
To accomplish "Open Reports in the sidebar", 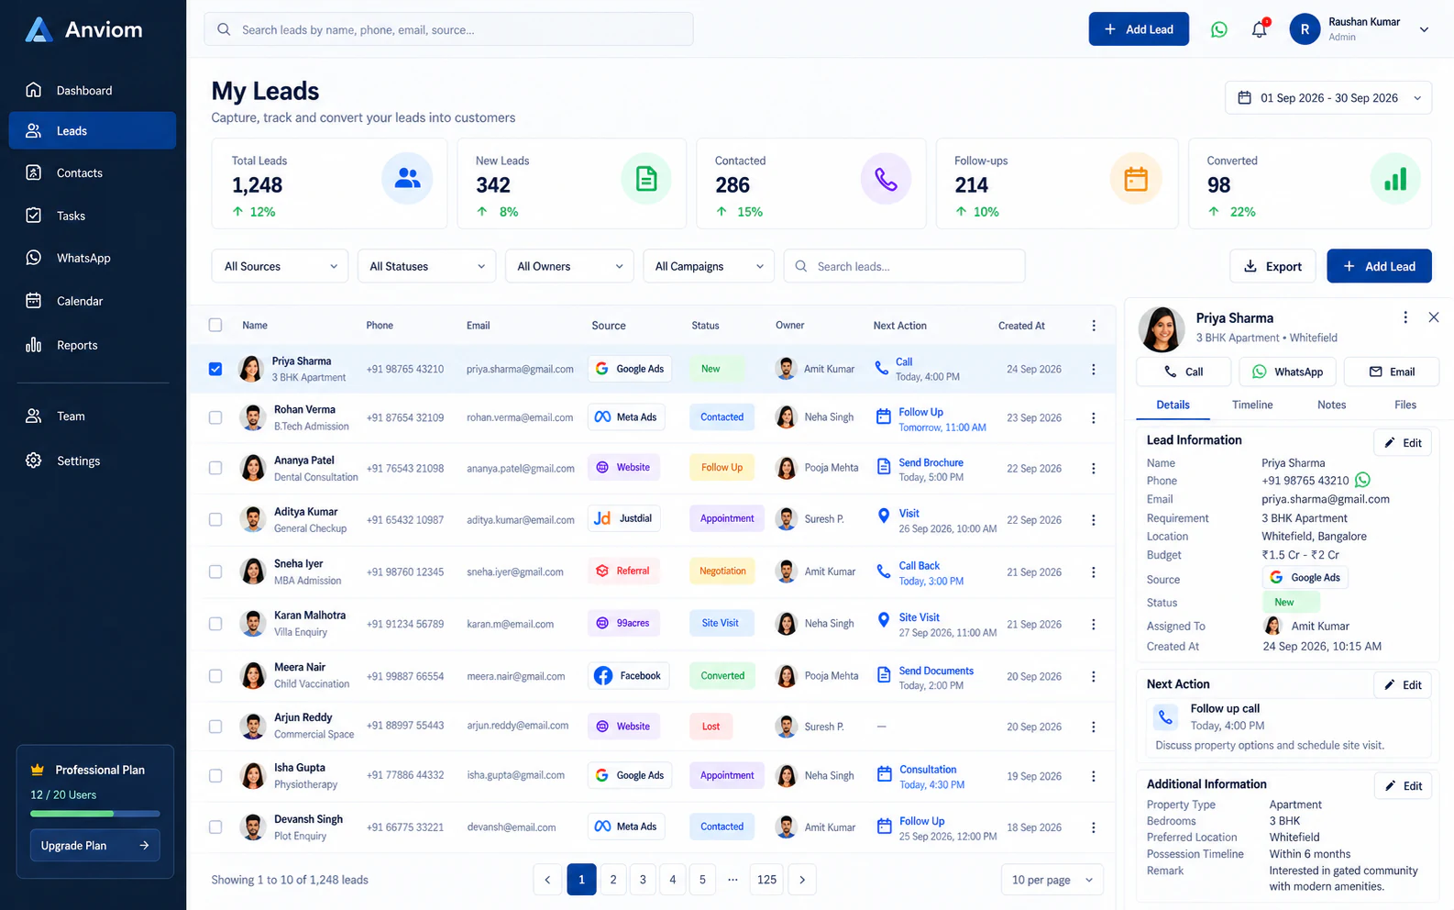I will point(92,345).
